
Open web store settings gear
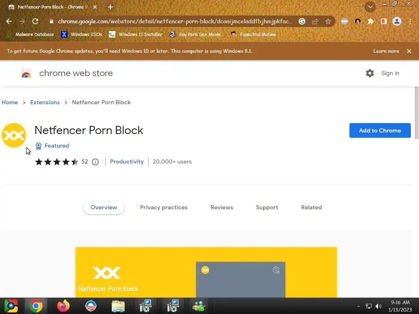370,73
